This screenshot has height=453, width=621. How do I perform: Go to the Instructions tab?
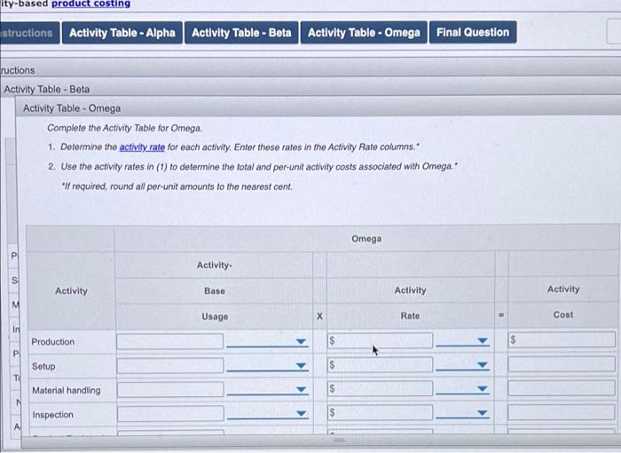(29, 33)
